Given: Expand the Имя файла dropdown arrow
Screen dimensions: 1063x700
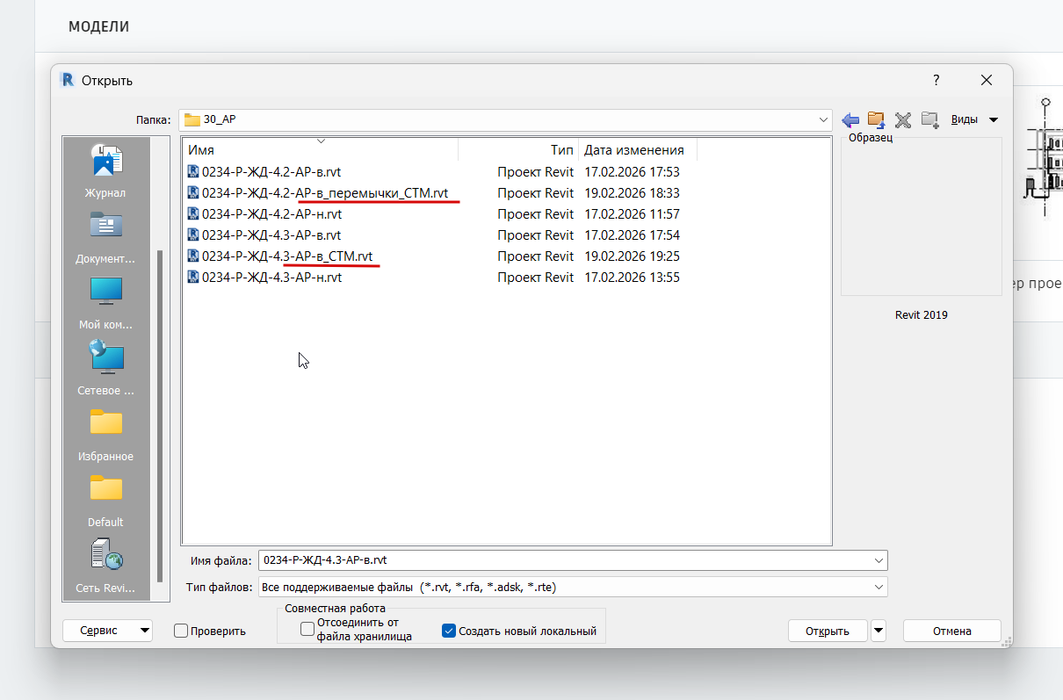Looking at the screenshot, I should [x=879, y=560].
